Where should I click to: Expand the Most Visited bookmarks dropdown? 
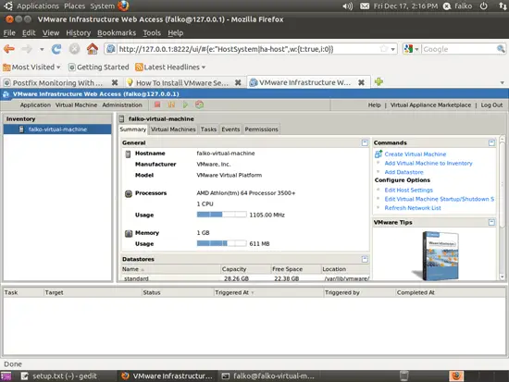point(31,68)
